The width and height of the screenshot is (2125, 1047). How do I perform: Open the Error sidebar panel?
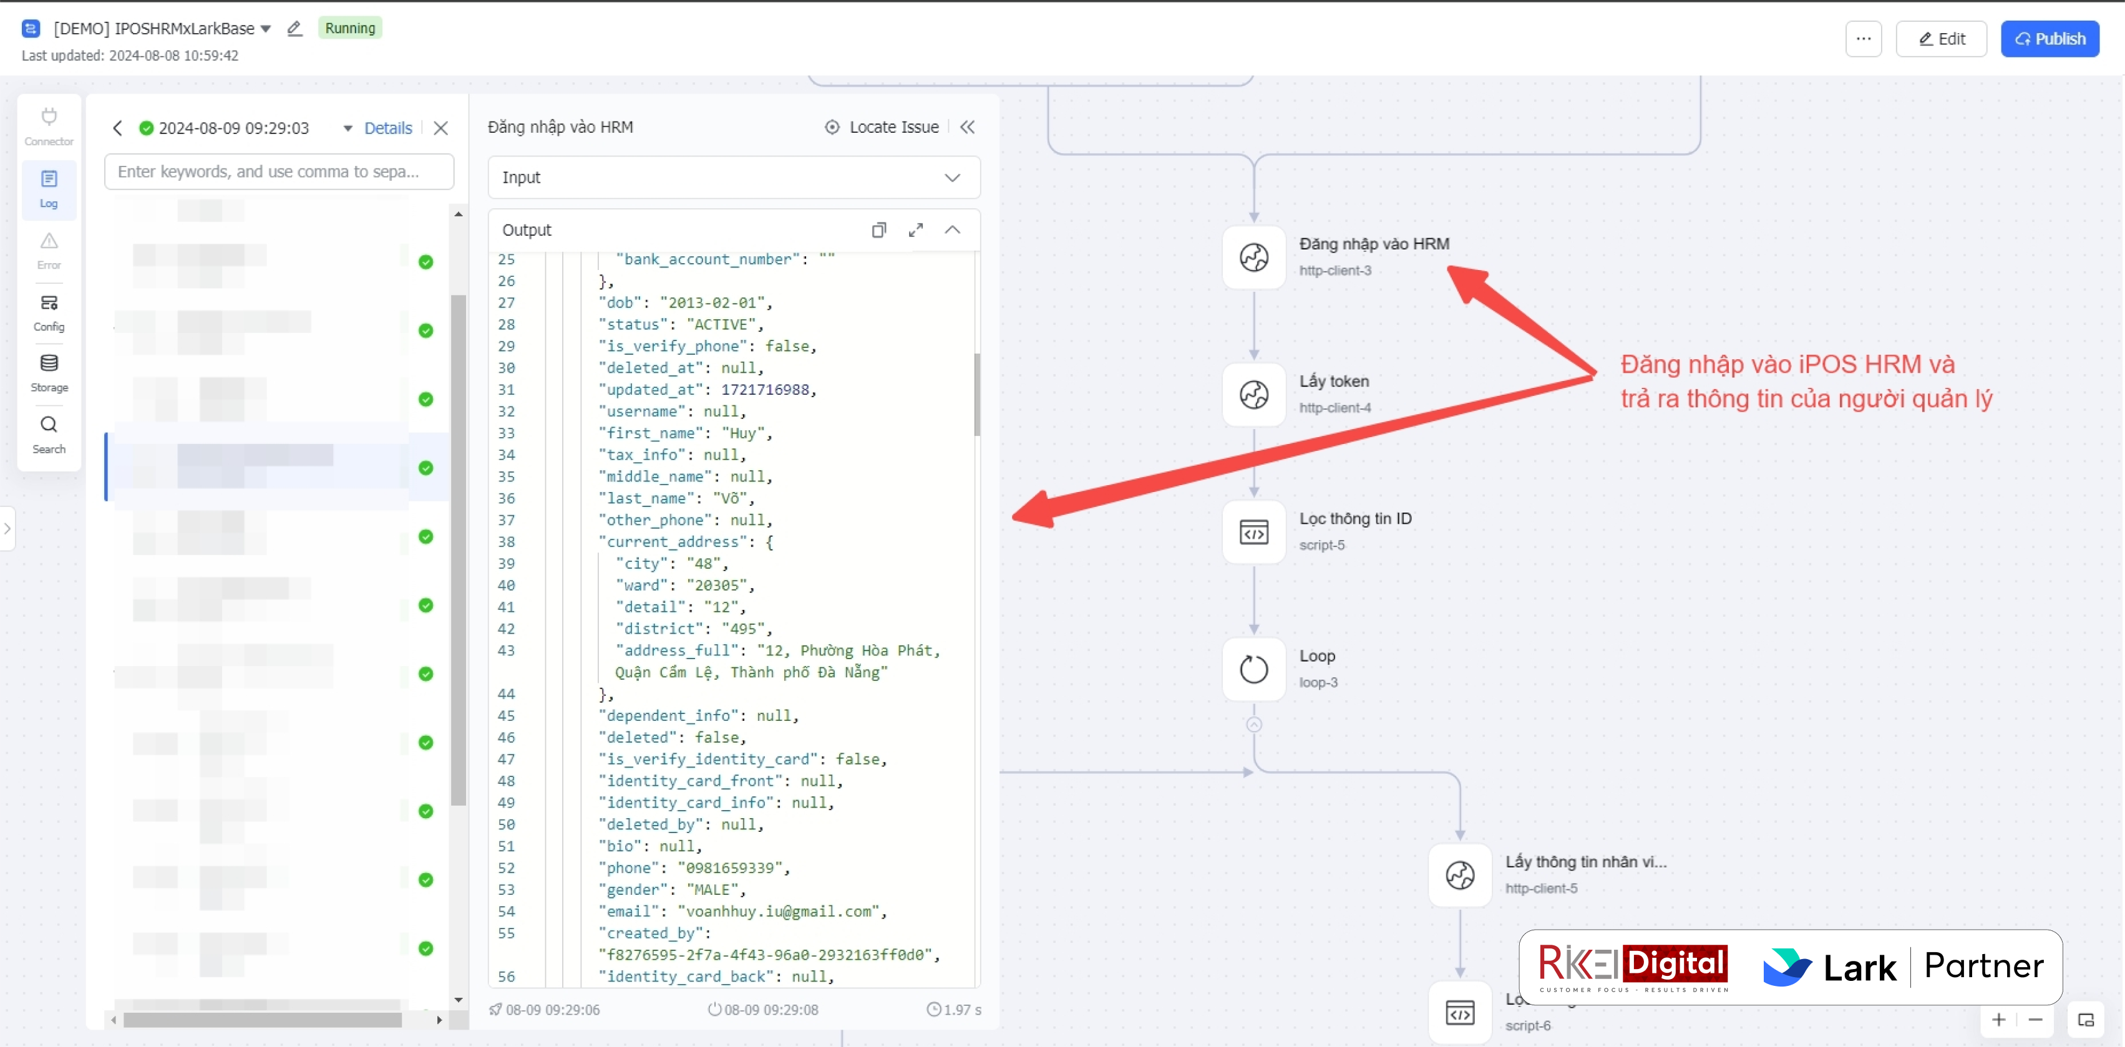click(x=49, y=250)
